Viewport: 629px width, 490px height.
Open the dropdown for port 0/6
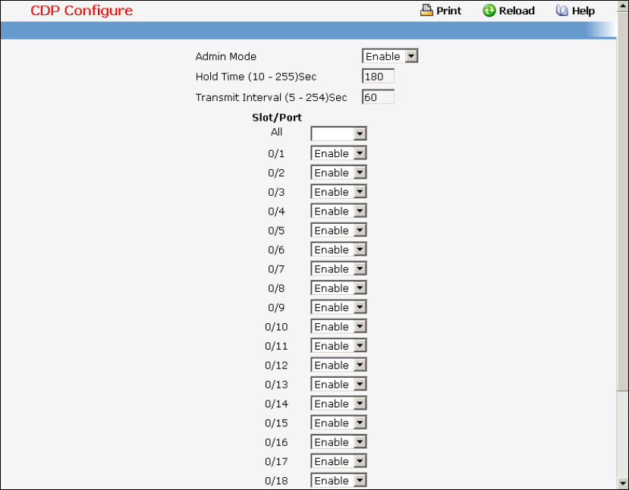338,250
